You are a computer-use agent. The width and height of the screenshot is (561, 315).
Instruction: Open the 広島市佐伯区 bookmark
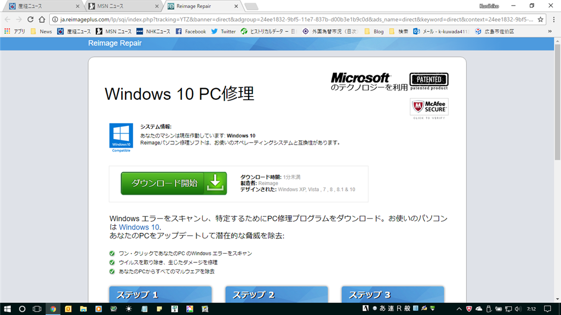[x=495, y=32]
